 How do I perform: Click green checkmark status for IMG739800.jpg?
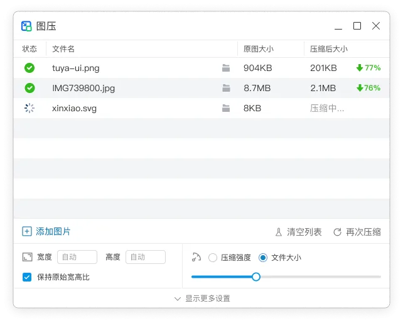click(30, 88)
